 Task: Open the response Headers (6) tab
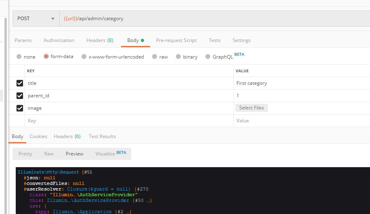pos(67,136)
